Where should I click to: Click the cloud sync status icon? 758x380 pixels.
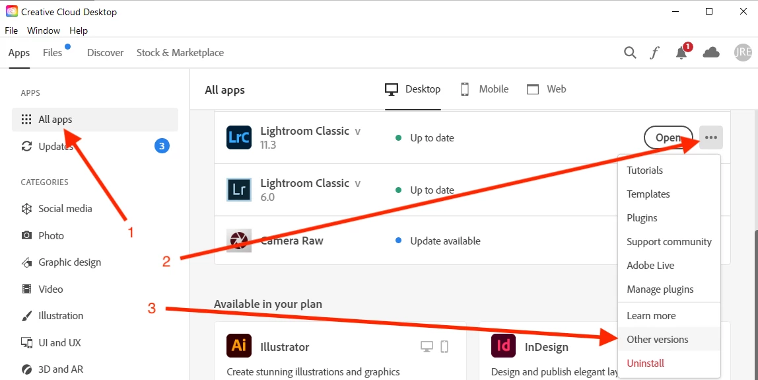point(711,52)
